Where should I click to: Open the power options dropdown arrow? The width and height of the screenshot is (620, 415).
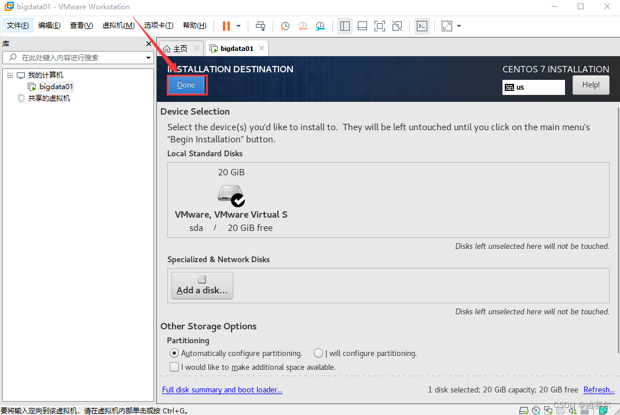pyautogui.click(x=239, y=26)
